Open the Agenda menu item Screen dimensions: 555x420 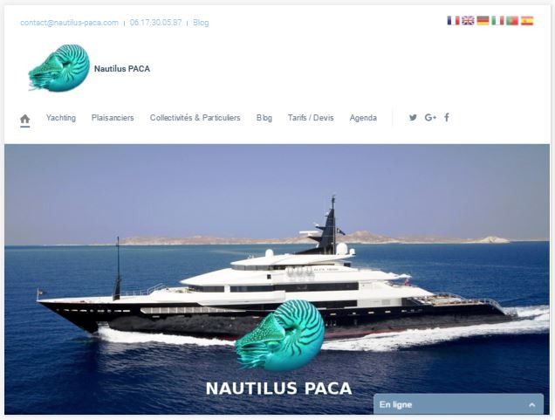(x=363, y=118)
